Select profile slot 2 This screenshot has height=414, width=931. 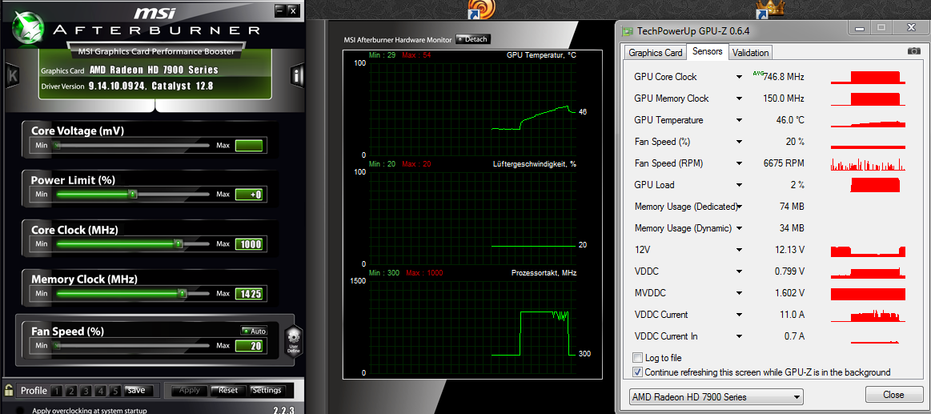point(70,391)
